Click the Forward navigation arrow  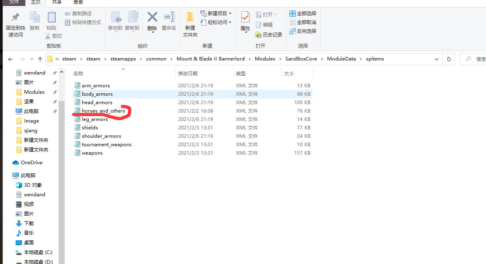click(22, 59)
